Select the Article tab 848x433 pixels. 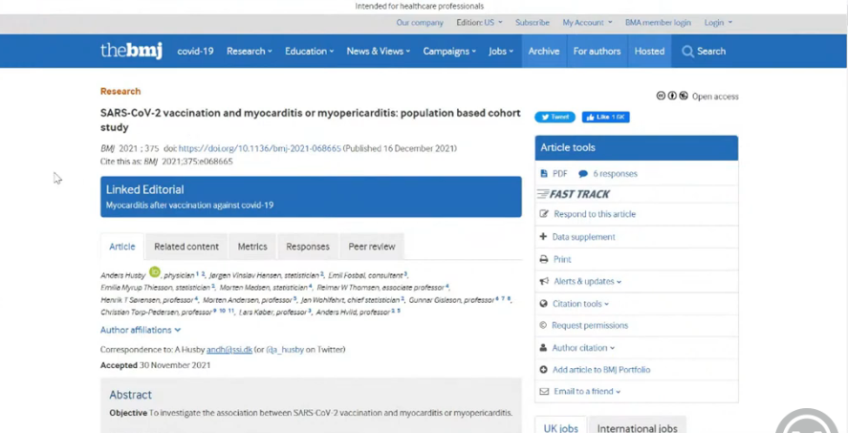tap(122, 247)
